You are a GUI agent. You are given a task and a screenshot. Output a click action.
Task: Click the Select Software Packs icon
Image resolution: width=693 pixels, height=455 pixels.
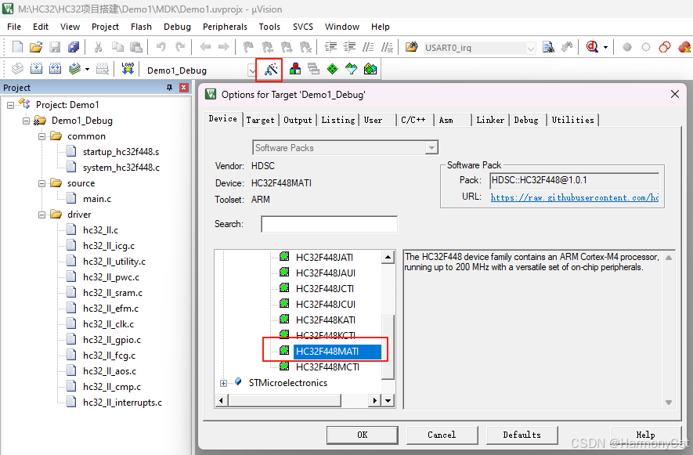click(x=352, y=69)
